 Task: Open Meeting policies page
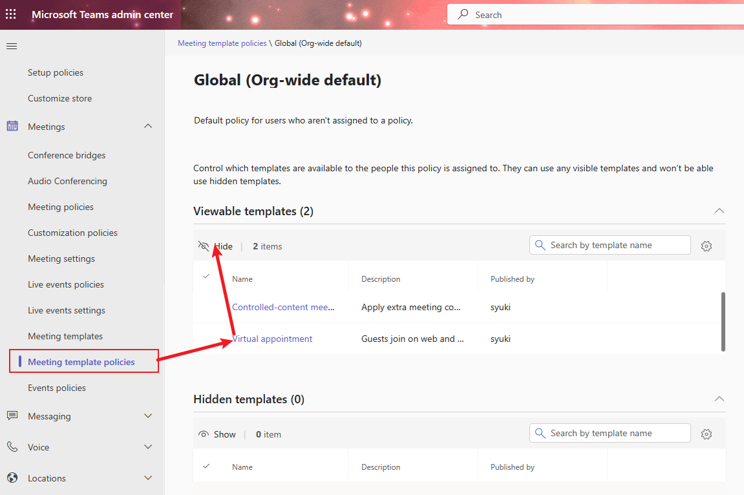click(61, 207)
